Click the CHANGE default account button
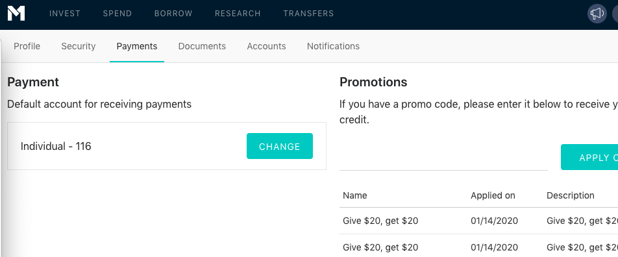Image resolution: width=618 pixels, height=257 pixels. [x=280, y=146]
